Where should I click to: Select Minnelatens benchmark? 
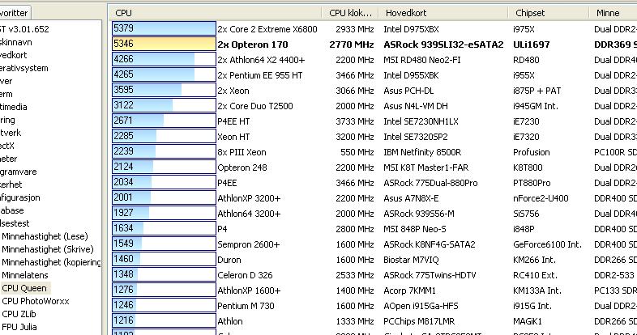tap(25, 275)
